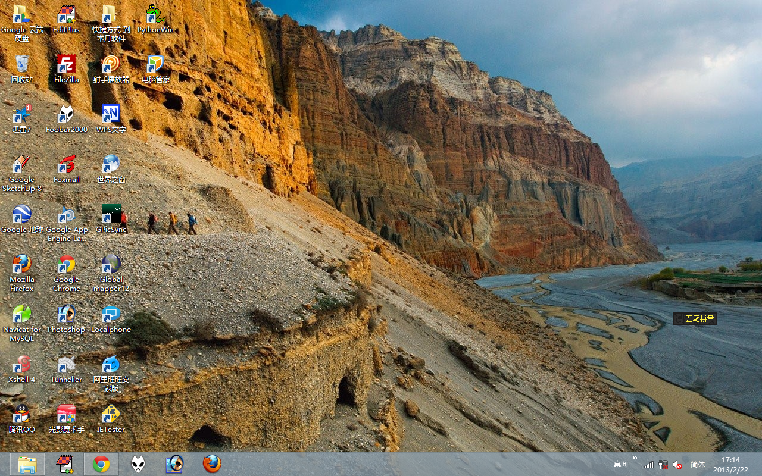Open the PythonWin desktop shortcut
Image resolution: width=762 pixels, height=476 pixels.
pos(155,14)
